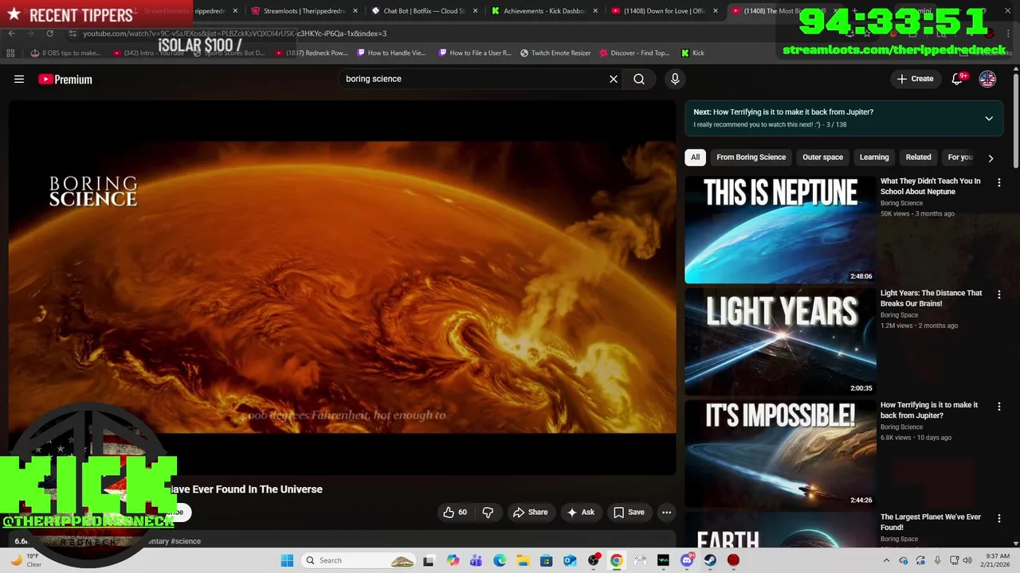Dislike the video
Viewport: 1020px width, 573px height.
point(488,513)
